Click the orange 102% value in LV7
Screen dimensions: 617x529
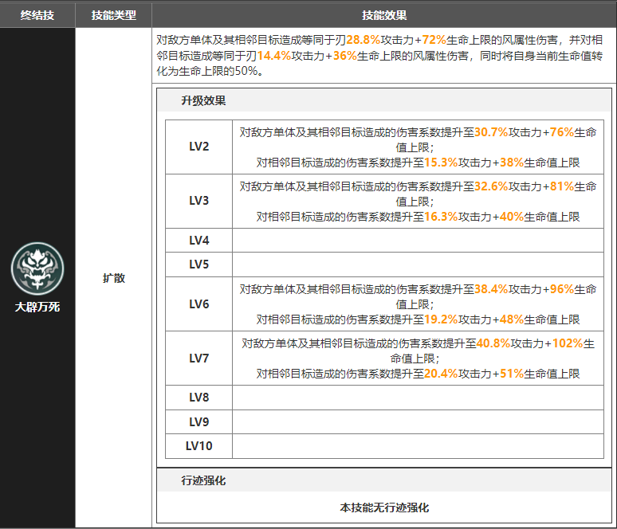click(567, 343)
